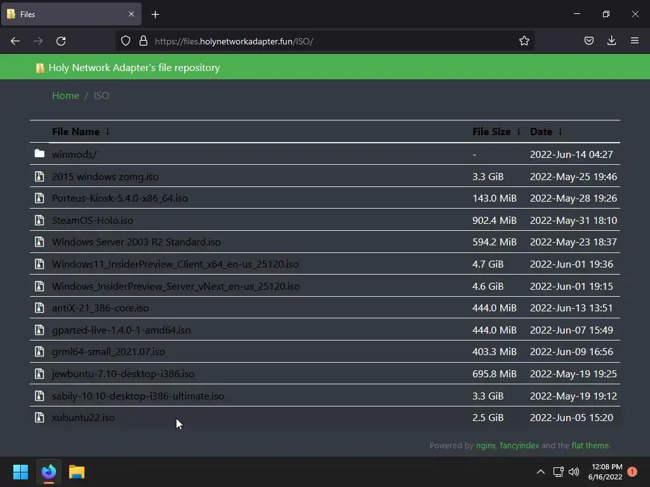This screenshot has width=650, height=487.
Task: Download Windows_InsiderPreview_Server_vNext_en-us_25120.iso
Action: click(x=176, y=287)
